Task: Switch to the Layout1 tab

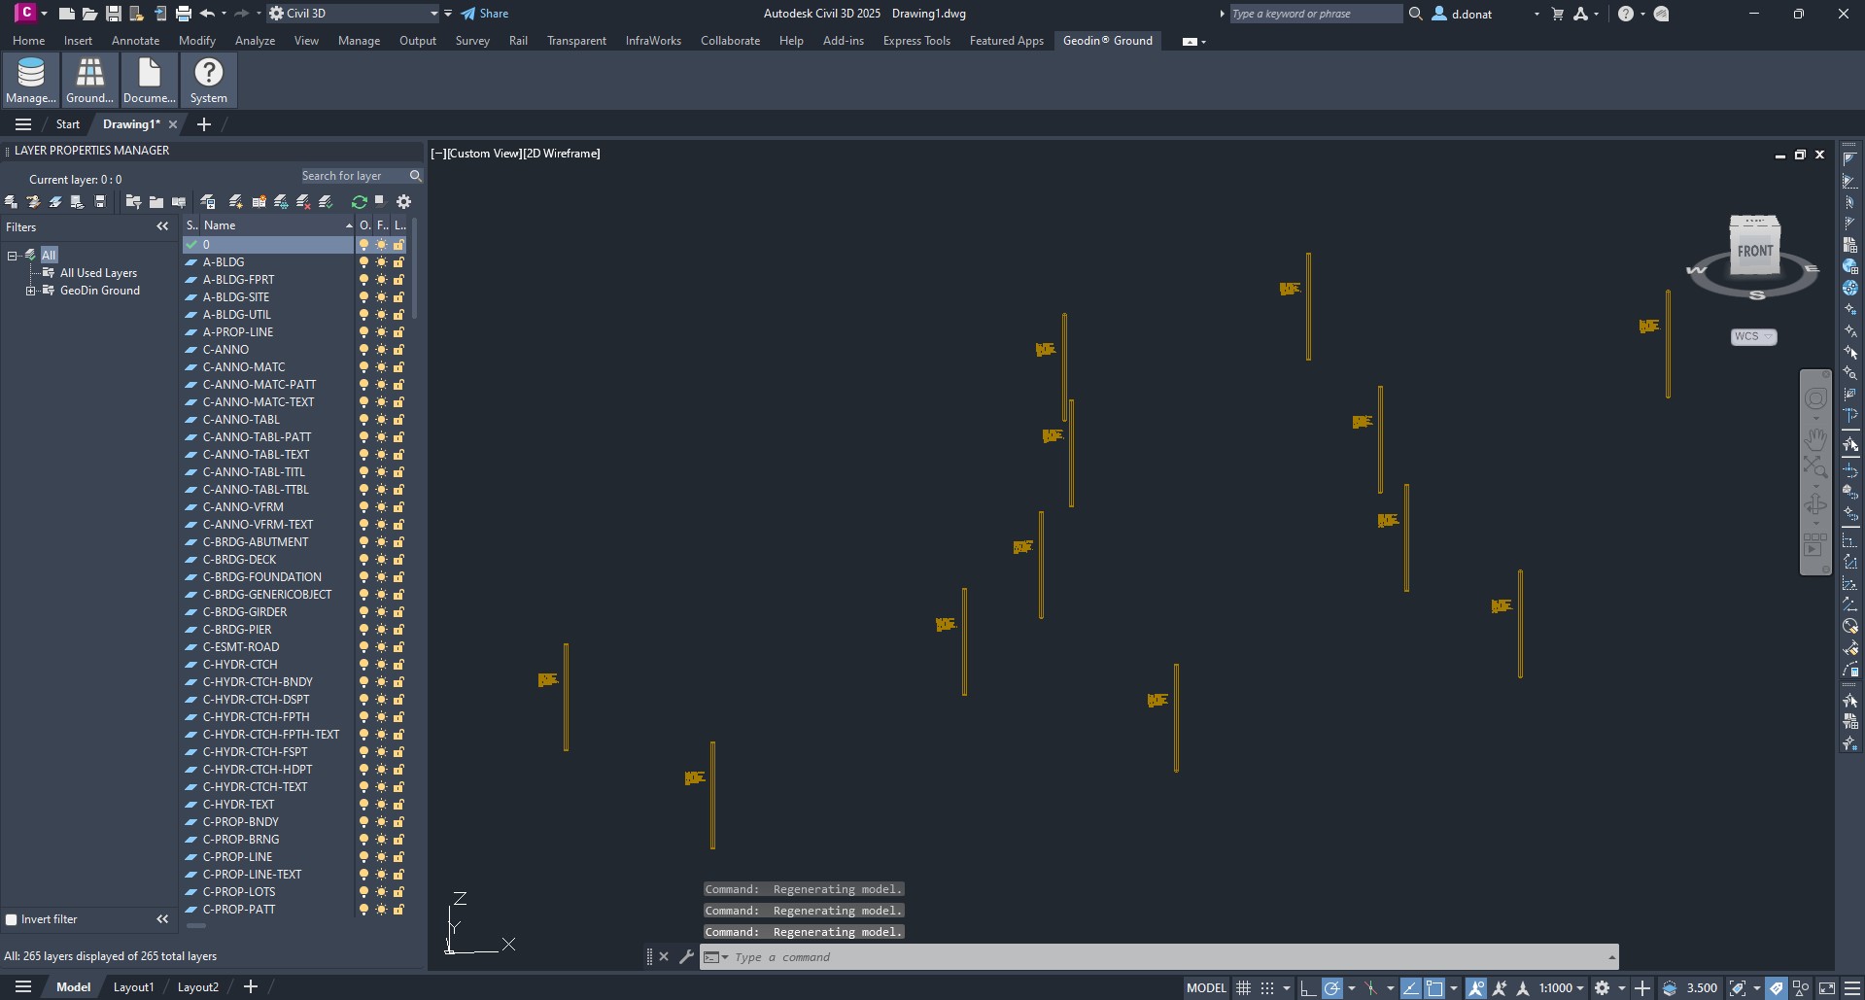Action: click(x=133, y=987)
